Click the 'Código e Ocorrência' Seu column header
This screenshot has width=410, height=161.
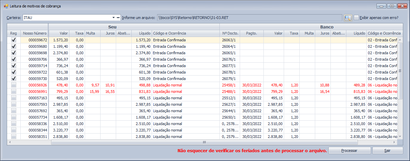click(169, 34)
